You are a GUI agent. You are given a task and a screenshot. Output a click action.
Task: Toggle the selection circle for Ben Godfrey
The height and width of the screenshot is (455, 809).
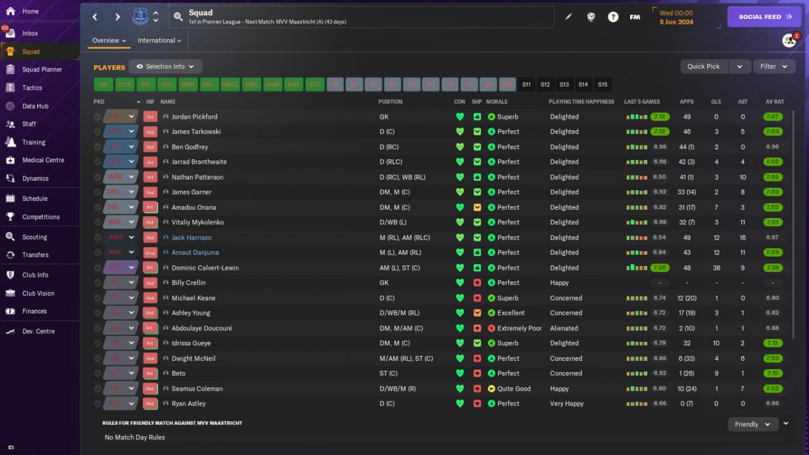point(97,147)
